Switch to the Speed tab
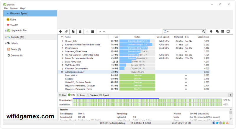Viewport: 236px width, 129px height. coord(104,95)
